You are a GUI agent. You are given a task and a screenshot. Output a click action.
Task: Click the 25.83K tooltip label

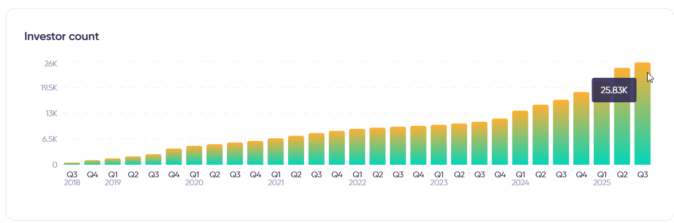[614, 90]
